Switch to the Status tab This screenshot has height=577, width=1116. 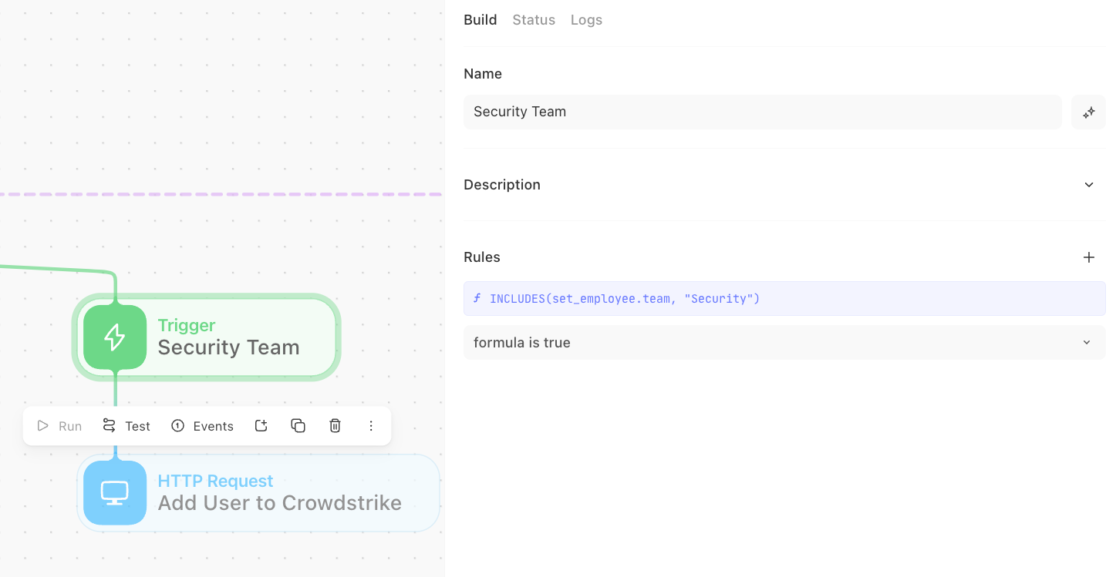(534, 20)
